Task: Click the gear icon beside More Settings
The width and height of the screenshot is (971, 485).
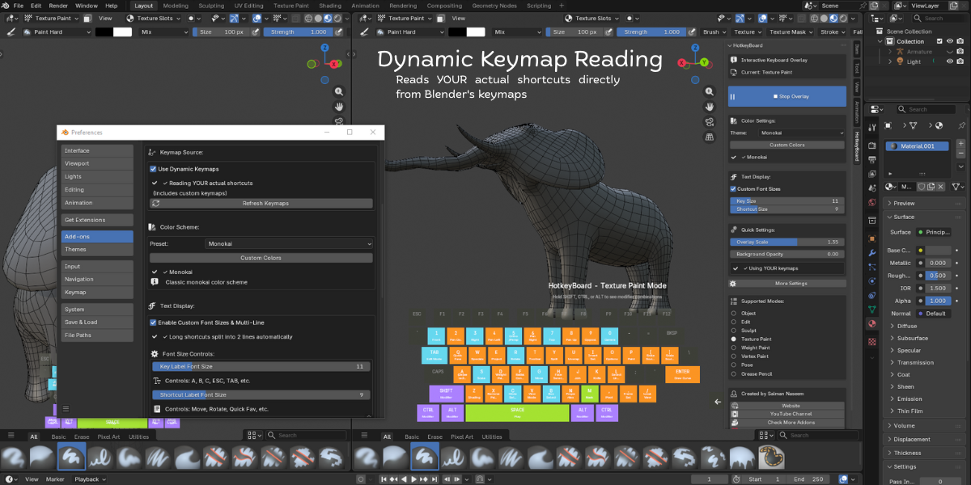Action: click(733, 284)
